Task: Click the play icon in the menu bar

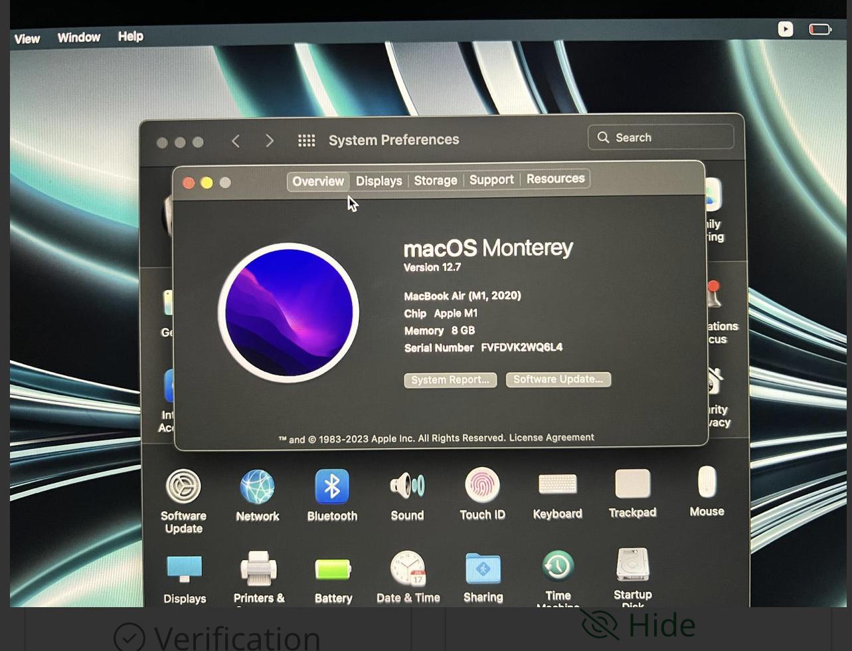Action: pos(786,29)
